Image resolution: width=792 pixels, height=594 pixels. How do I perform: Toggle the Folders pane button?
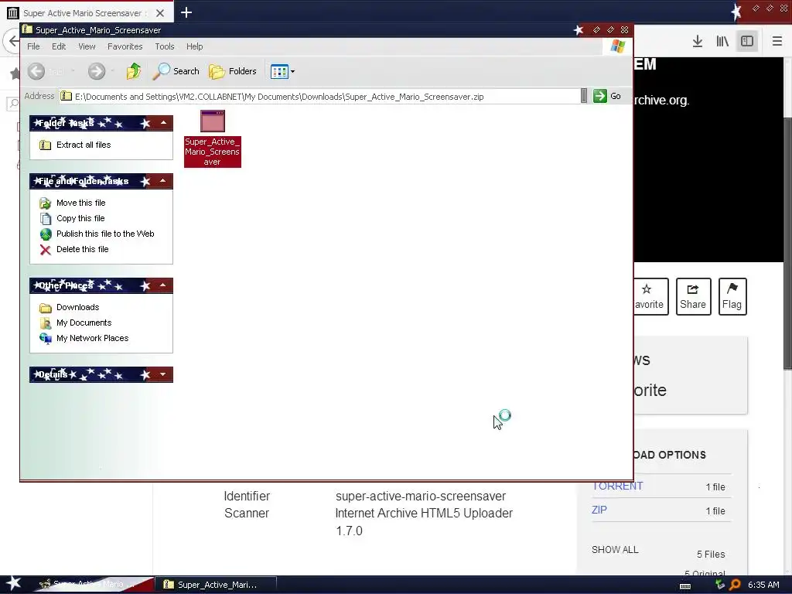coord(233,71)
